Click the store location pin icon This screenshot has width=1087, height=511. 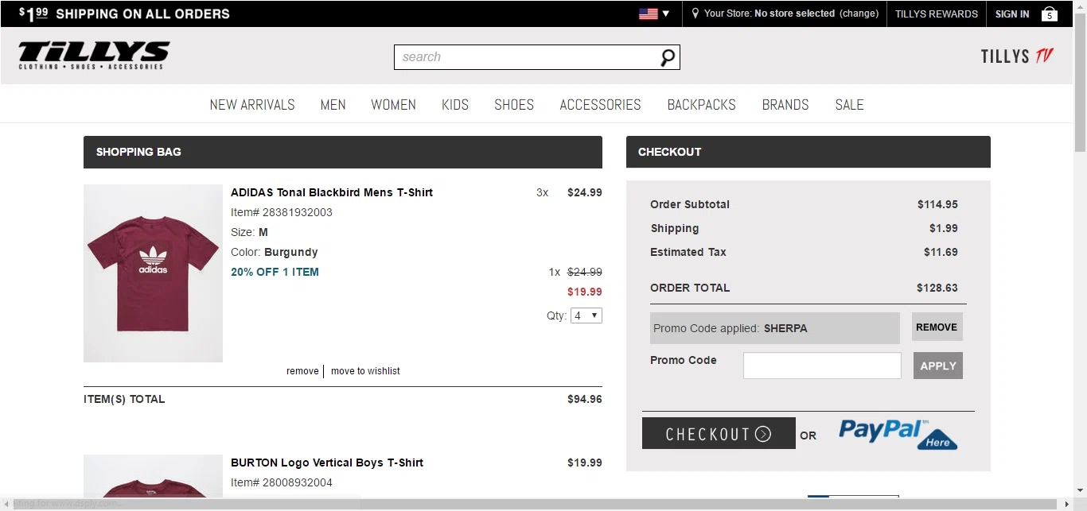(695, 14)
